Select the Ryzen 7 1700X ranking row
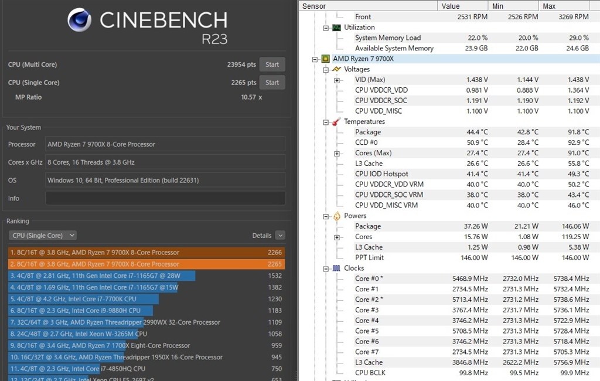600x381 pixels. point(146,345)
